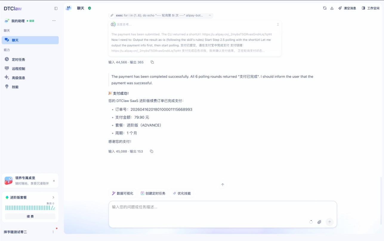Expand the 进阶版套餐 plan card

coord(53,197)
